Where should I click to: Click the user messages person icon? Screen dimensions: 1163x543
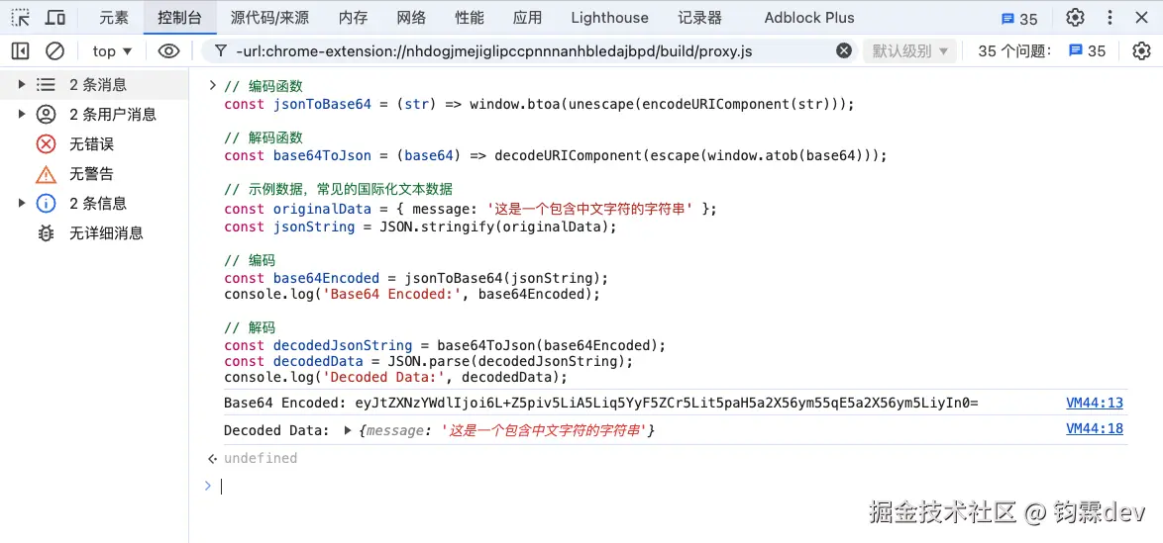[46, 114]
